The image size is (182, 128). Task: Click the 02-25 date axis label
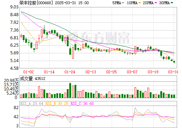111,72
